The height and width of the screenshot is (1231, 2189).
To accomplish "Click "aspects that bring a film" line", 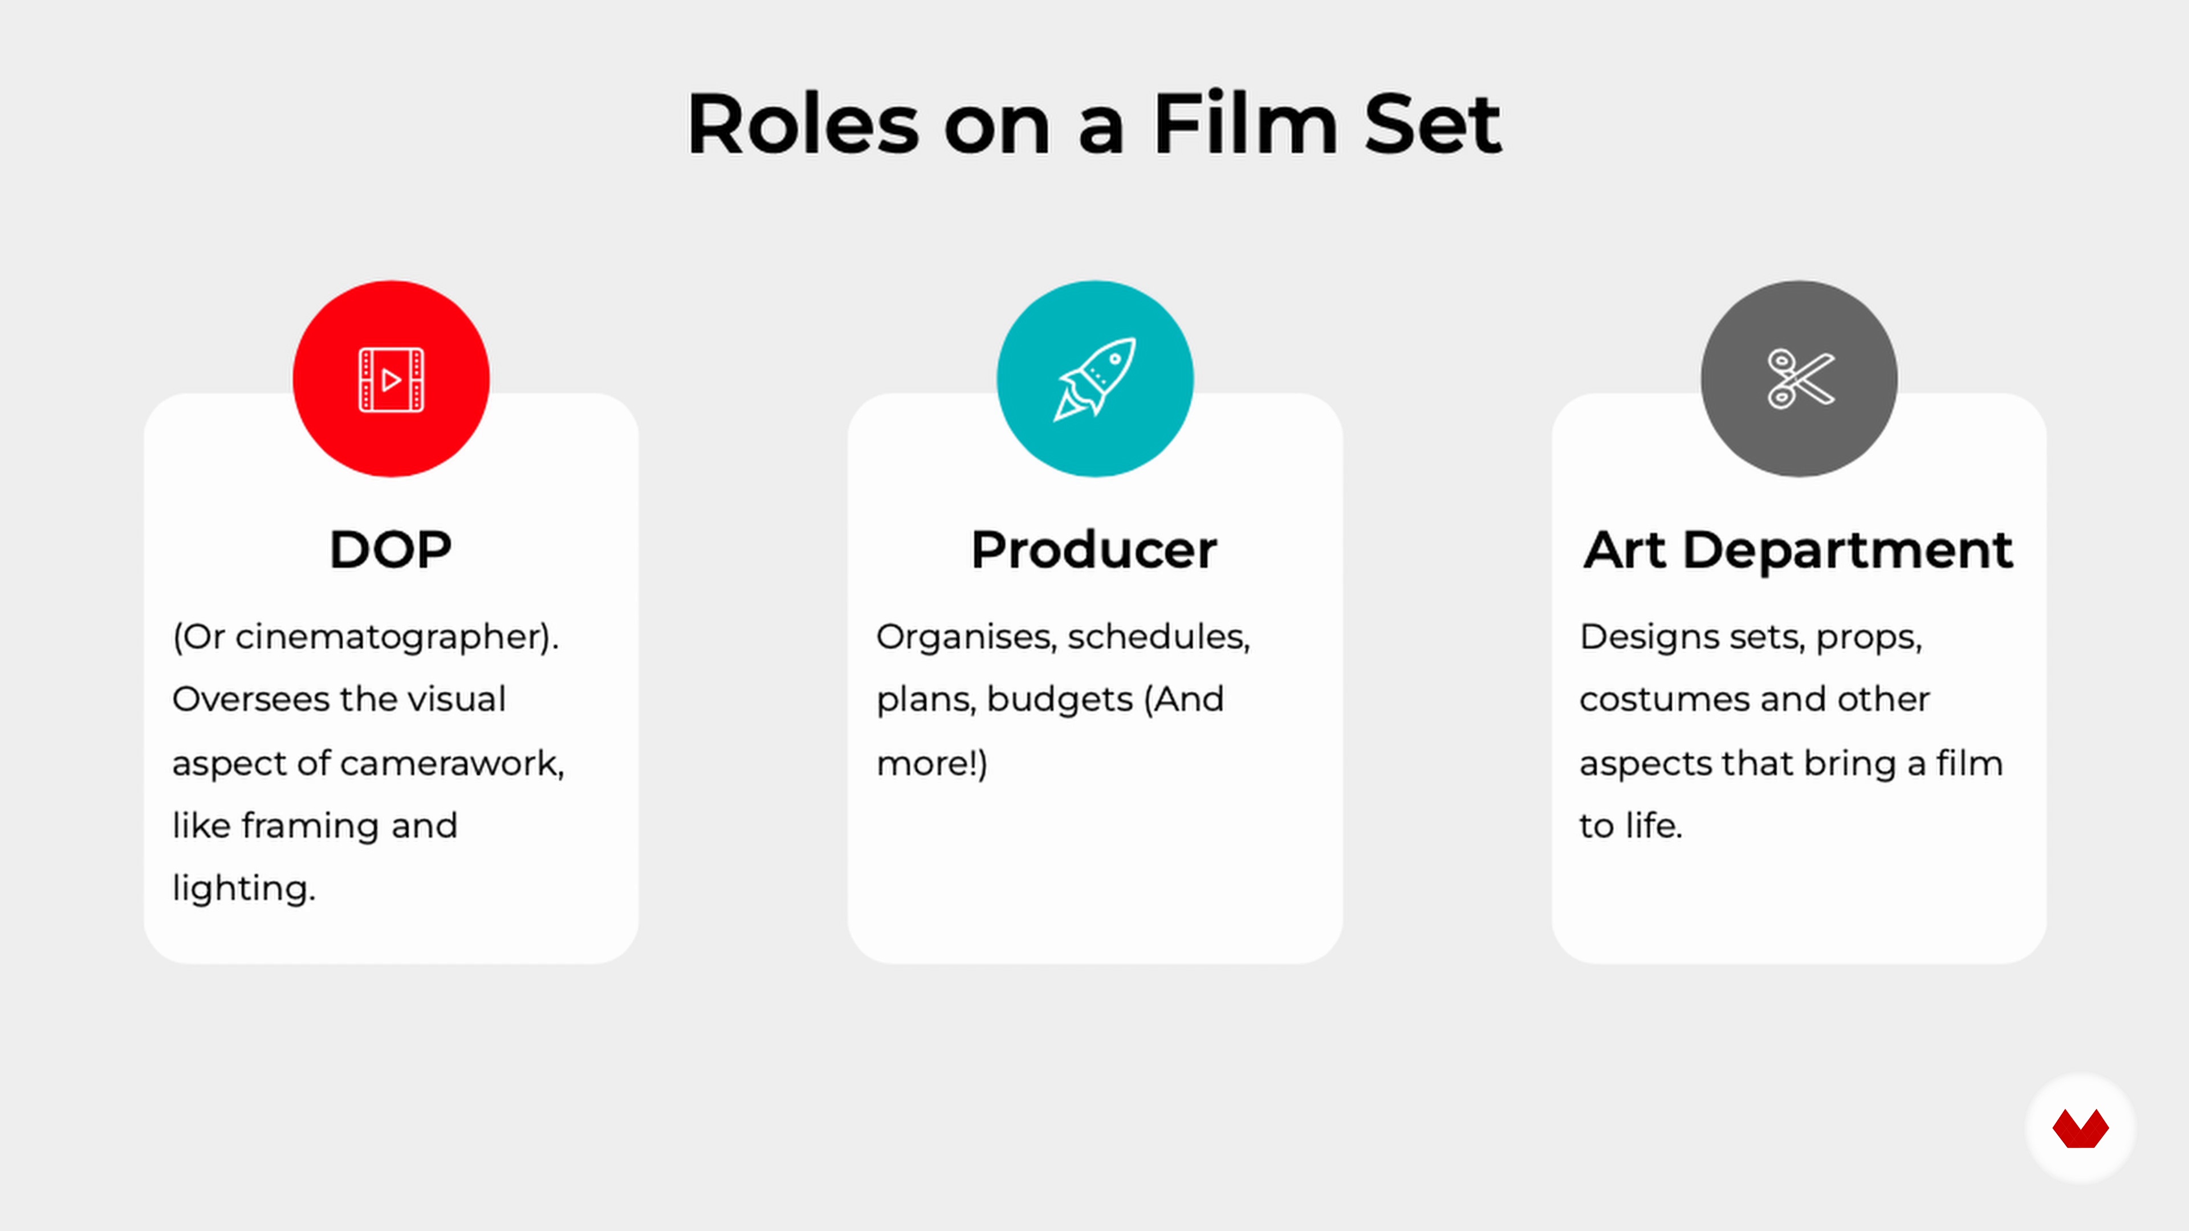I will pos(1791,763).
